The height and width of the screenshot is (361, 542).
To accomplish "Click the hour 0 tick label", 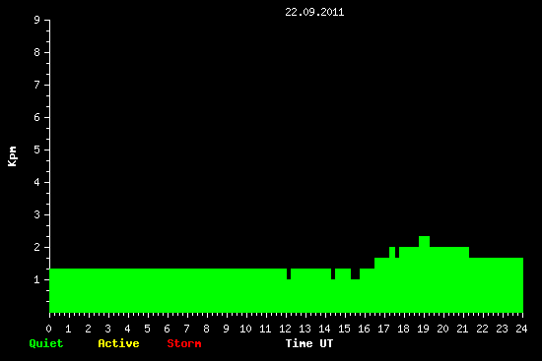I will [48, 329].
